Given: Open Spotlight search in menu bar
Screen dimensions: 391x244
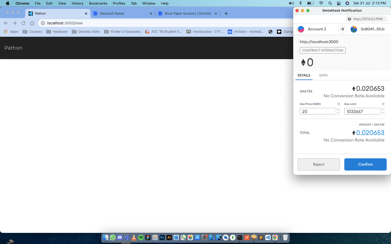Looking at the screenshot, I should (x=330, y=3).
